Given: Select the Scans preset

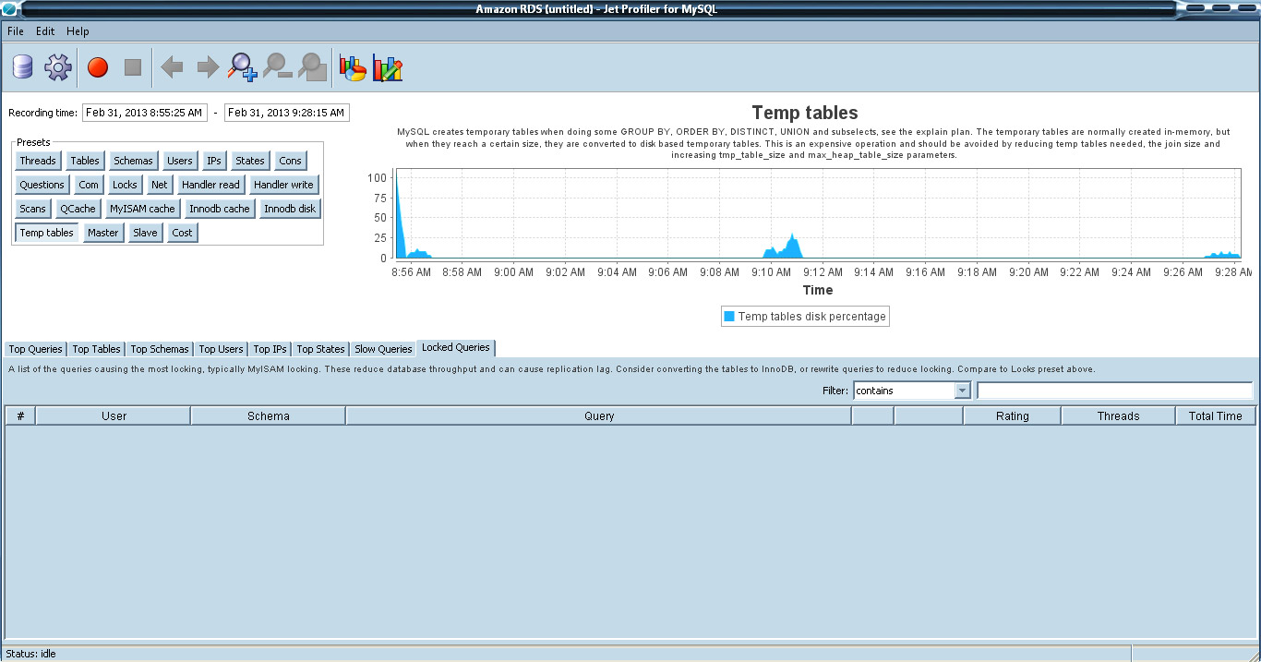Looking at the screenshot, I should click(33, 209).
